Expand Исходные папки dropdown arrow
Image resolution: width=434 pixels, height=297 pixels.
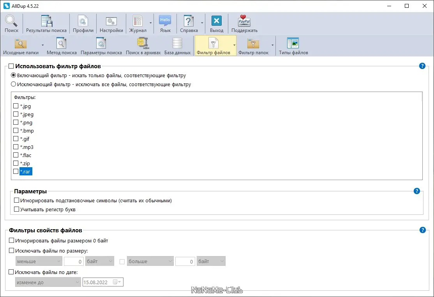click(42, 45)
